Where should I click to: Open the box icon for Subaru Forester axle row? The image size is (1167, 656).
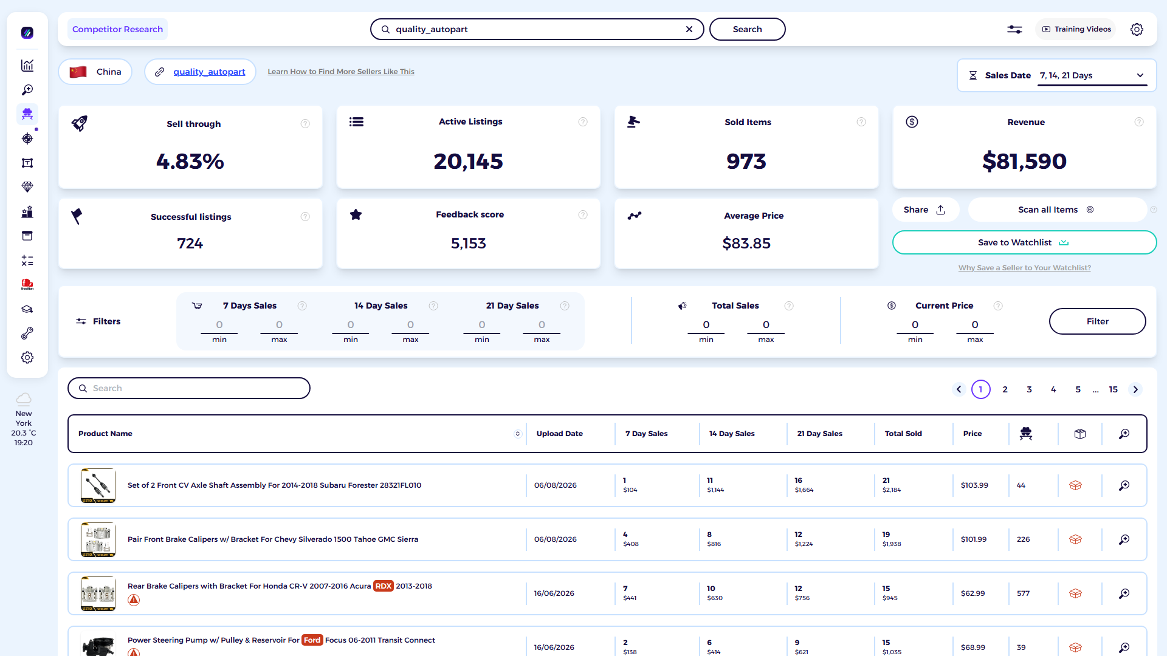click(x=1075, y=485)
